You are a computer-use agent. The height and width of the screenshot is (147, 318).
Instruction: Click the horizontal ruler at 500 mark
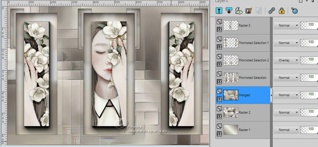pyautogui.click(x=118, y=3)
